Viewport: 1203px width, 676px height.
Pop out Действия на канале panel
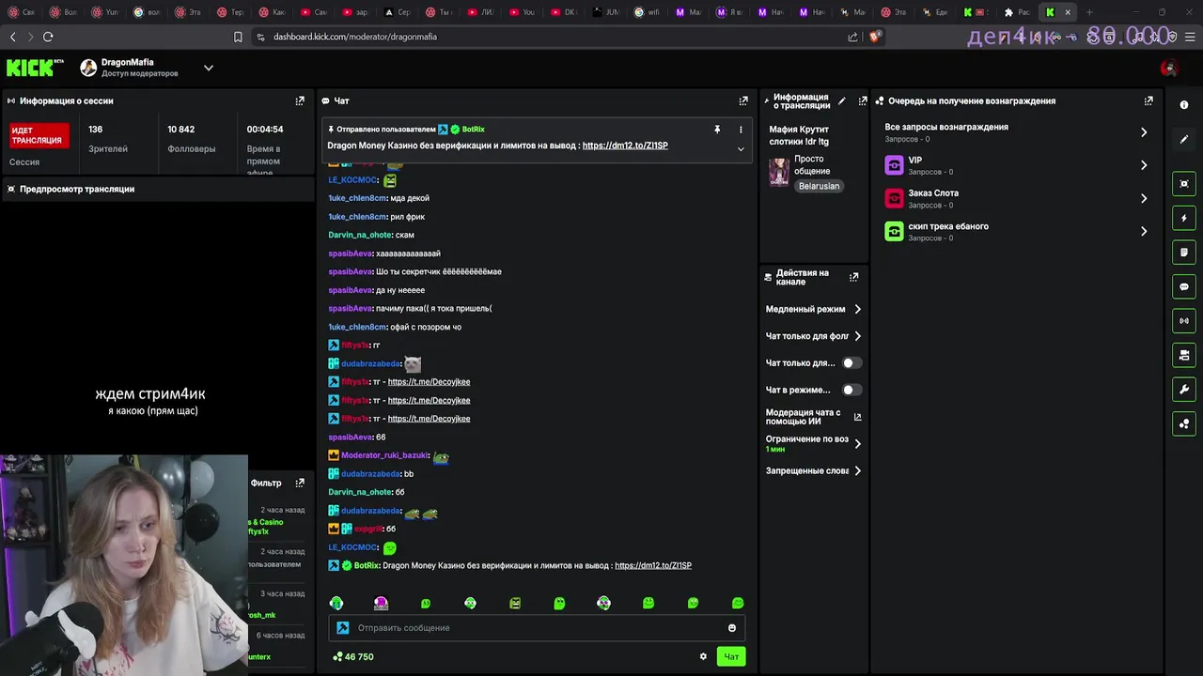(854, 277)
